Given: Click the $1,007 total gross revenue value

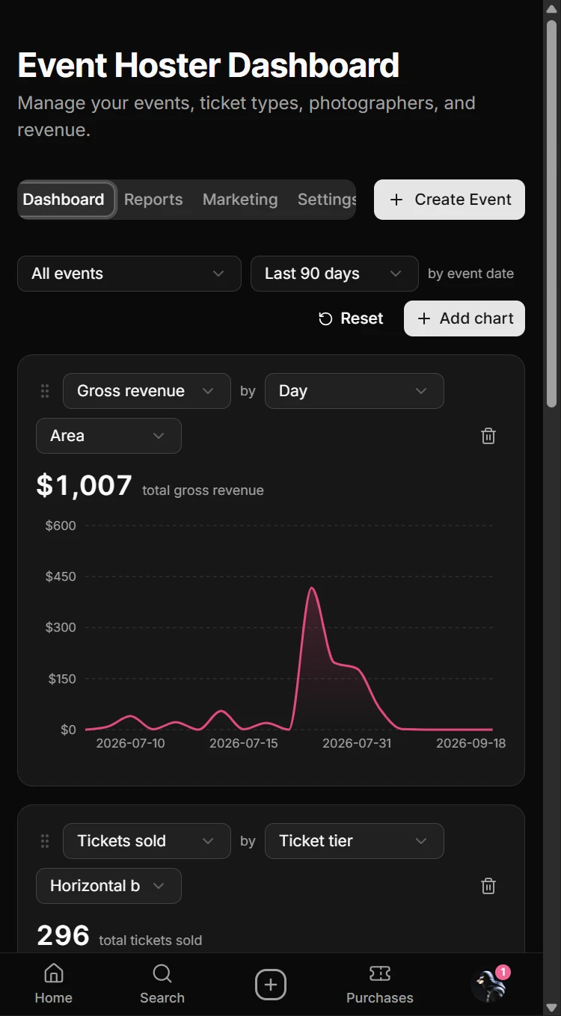Looking at the screenshot, I should click(85, 486).
